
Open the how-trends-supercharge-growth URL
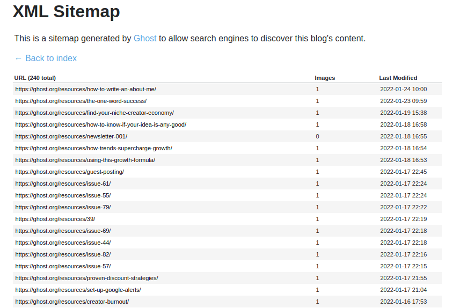(93, 148)
